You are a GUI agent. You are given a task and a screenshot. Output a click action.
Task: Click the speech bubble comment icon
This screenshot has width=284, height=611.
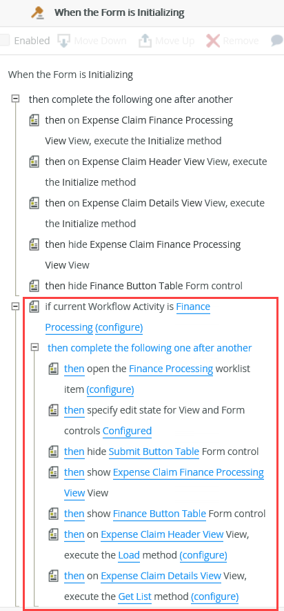277,41
